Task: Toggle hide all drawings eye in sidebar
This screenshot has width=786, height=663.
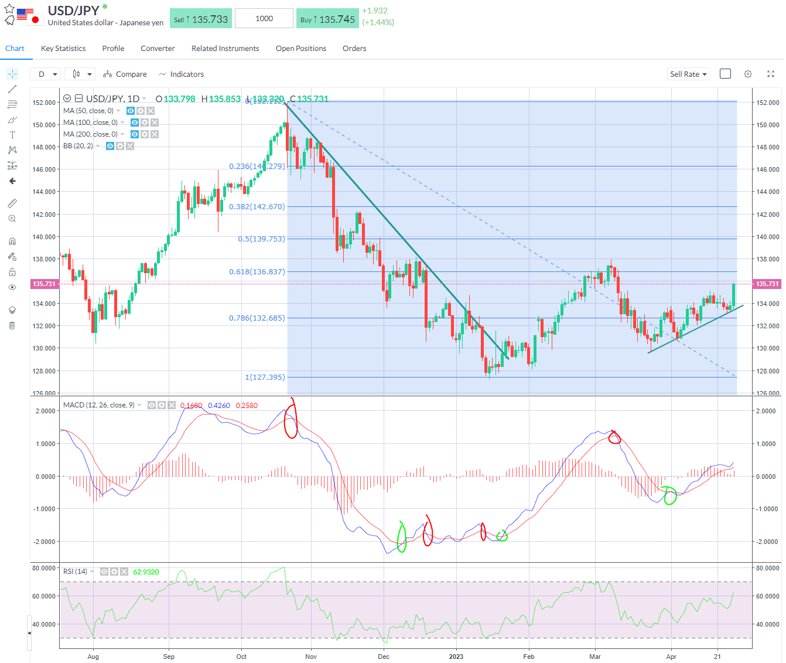Action: pyautogui.click(x=12, y=287)
